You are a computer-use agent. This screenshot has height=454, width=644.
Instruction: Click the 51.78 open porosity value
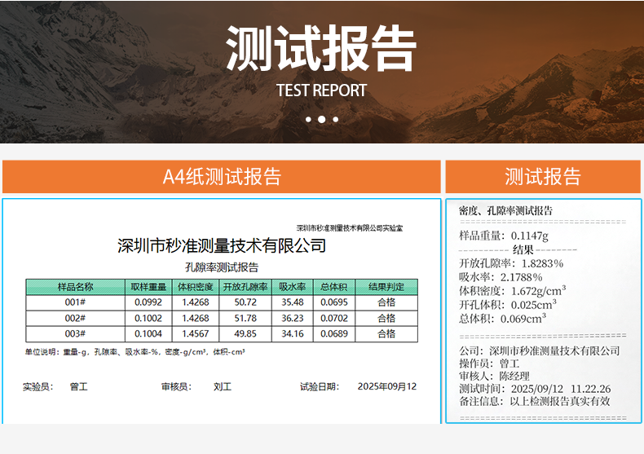tap(245, 318)
